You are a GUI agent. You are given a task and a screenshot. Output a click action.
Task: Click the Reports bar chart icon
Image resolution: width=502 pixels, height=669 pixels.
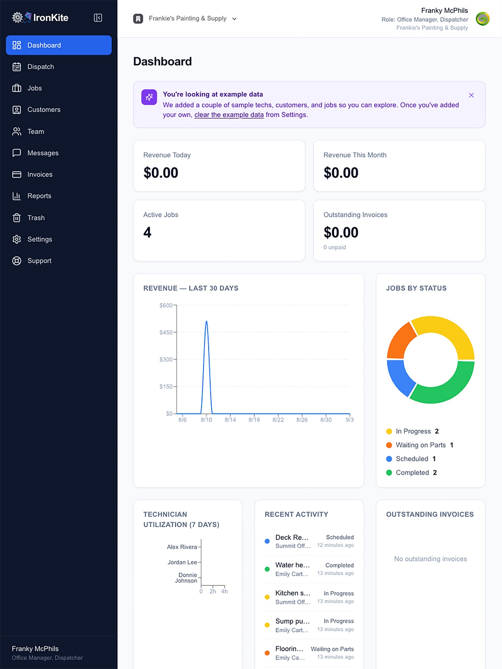[17, 196]
